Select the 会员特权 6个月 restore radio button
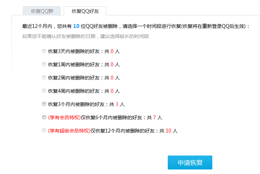This screenshot has height=174, width=260. [44, 117]
